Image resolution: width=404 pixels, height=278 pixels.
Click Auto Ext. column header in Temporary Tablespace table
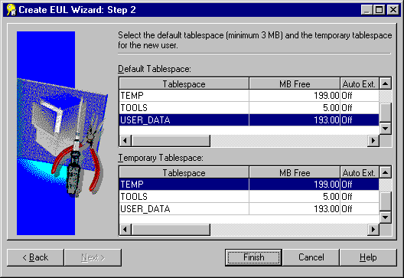pyautogui.click(x=360, y=172)
